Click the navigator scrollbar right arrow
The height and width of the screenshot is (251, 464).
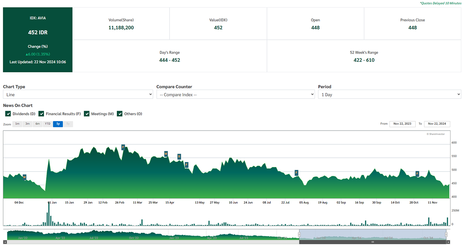pyautogui.click(x=448, y=242)
